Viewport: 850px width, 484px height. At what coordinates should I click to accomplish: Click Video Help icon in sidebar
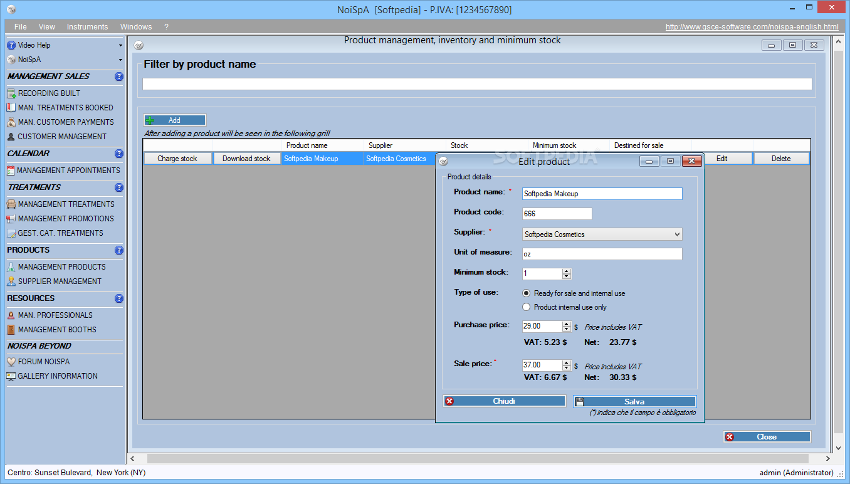pyautogui.click(x=11, y=45)
